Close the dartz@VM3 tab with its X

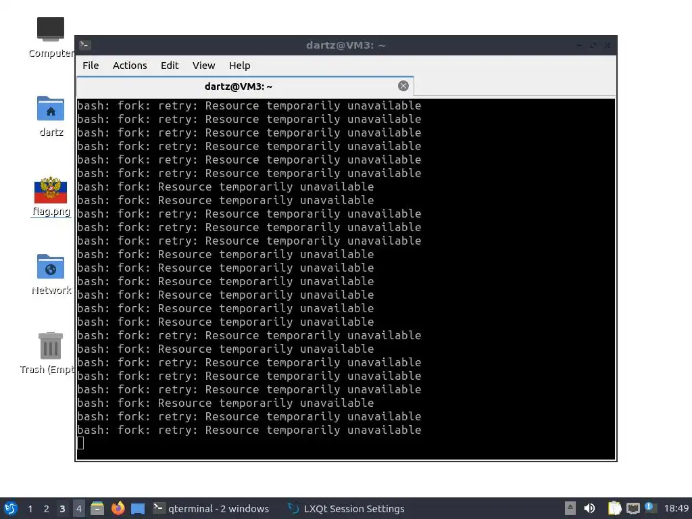(x=403, y=86)
